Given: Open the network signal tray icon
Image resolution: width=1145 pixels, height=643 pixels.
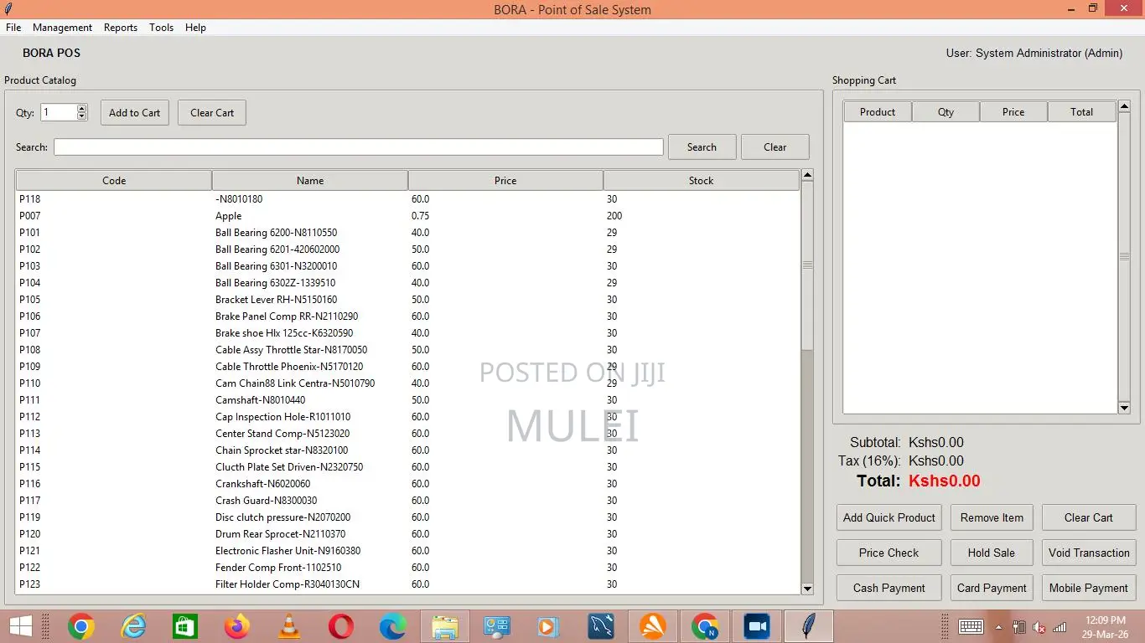Looking at the screenshot, I should pos(1060,627).
